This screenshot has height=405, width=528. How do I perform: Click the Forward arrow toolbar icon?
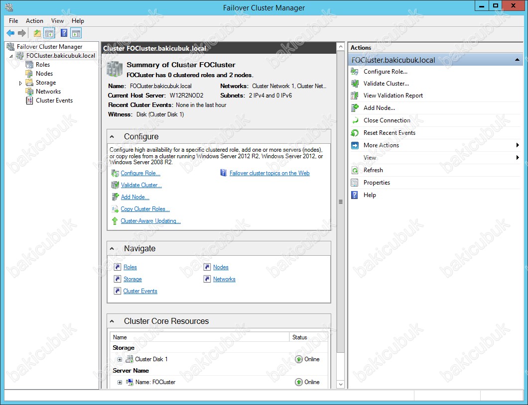click(22, 33)
